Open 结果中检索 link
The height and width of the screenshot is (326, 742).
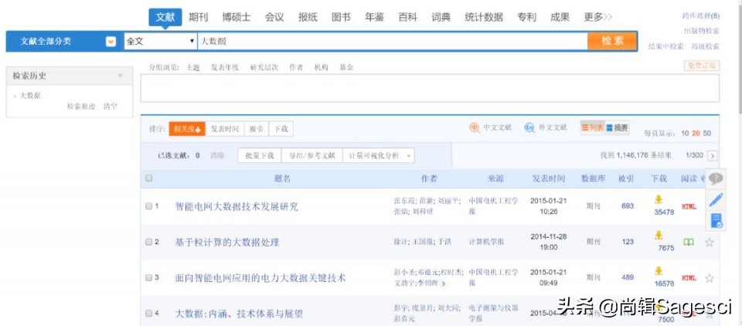coord(665,46)
